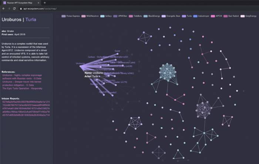Click the site lock icon in address bar

click(x=21, y=8)
